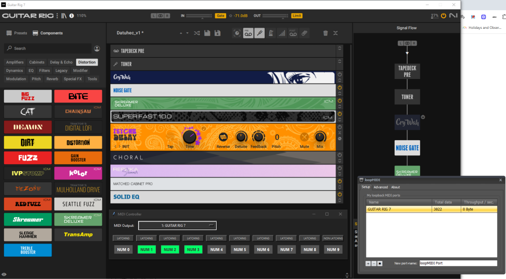Click the Save As New preset icon

click(218, 33)
